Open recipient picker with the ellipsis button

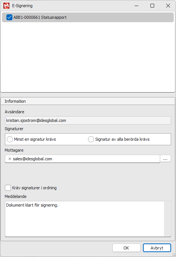pos(165,158)
